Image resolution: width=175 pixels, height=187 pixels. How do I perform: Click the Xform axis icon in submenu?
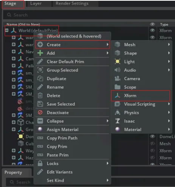point(118,95)
